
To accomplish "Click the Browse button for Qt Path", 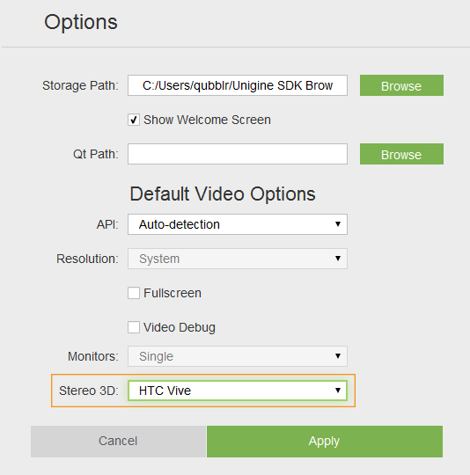I will tap(401, 154).
